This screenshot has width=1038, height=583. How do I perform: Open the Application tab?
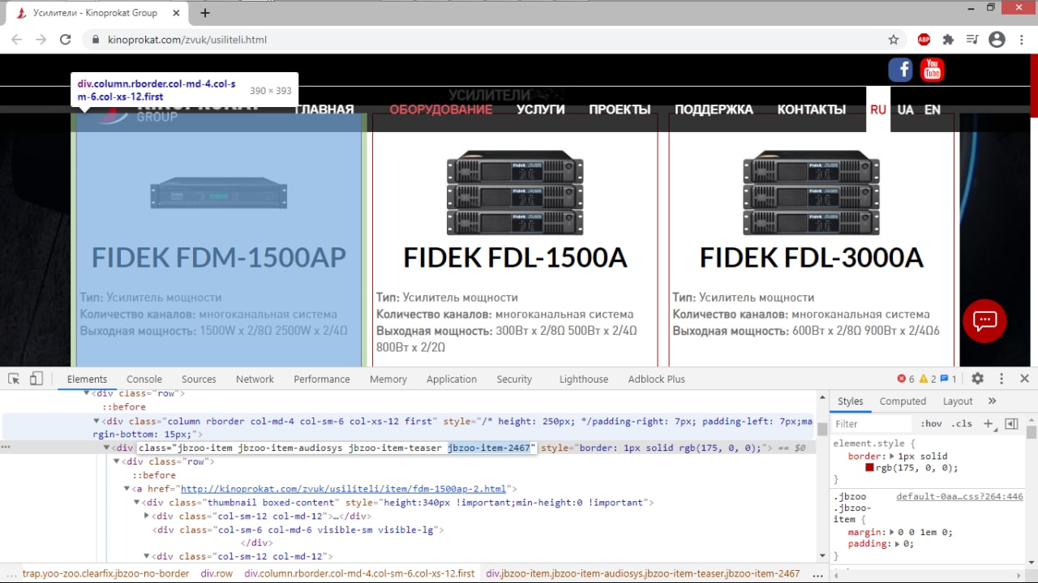[x=452, y=379]
